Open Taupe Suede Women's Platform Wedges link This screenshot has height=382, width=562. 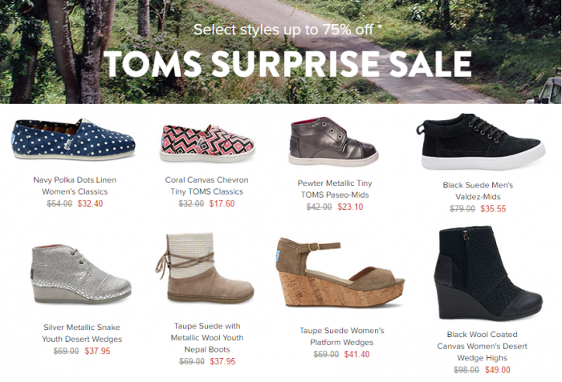click(x=341, y=336)
